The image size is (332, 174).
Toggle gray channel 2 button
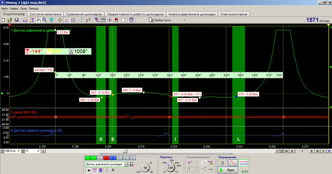pos(100,158)
